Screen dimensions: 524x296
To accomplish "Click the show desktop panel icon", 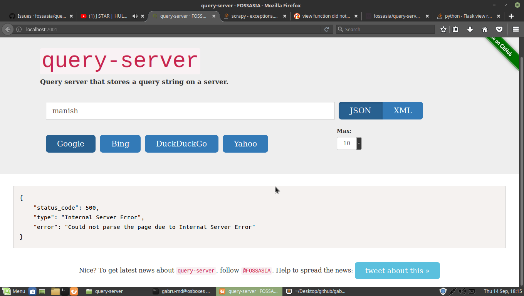I will tap(42, 291).
